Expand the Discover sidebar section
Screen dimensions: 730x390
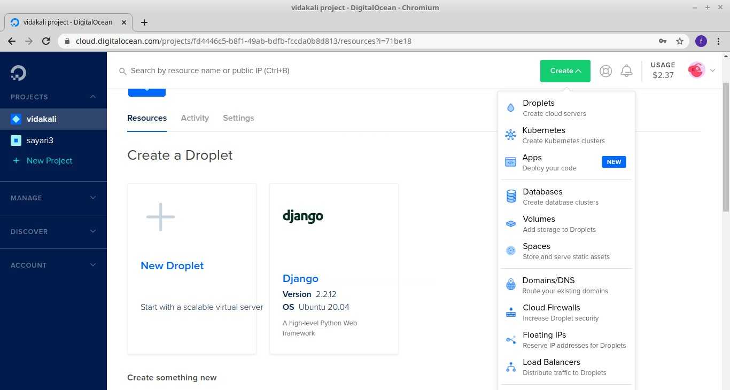[x=53, y=231]
